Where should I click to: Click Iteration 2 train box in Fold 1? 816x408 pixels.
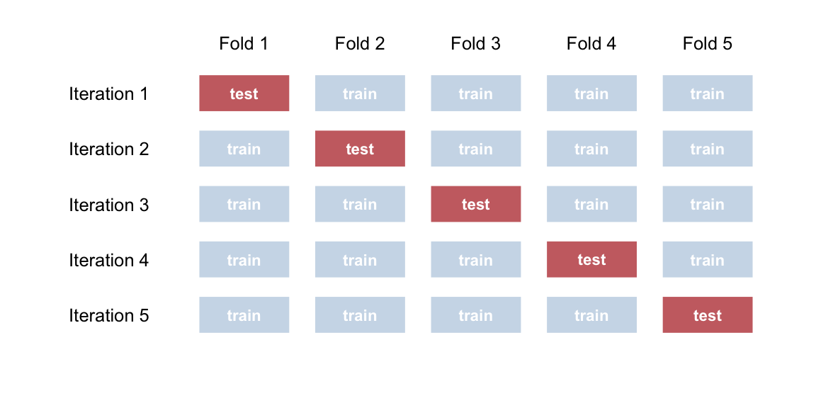244,149
